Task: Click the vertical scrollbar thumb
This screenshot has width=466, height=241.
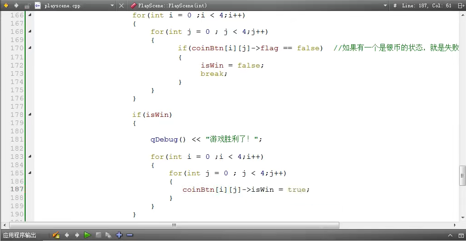Action: 462,175
